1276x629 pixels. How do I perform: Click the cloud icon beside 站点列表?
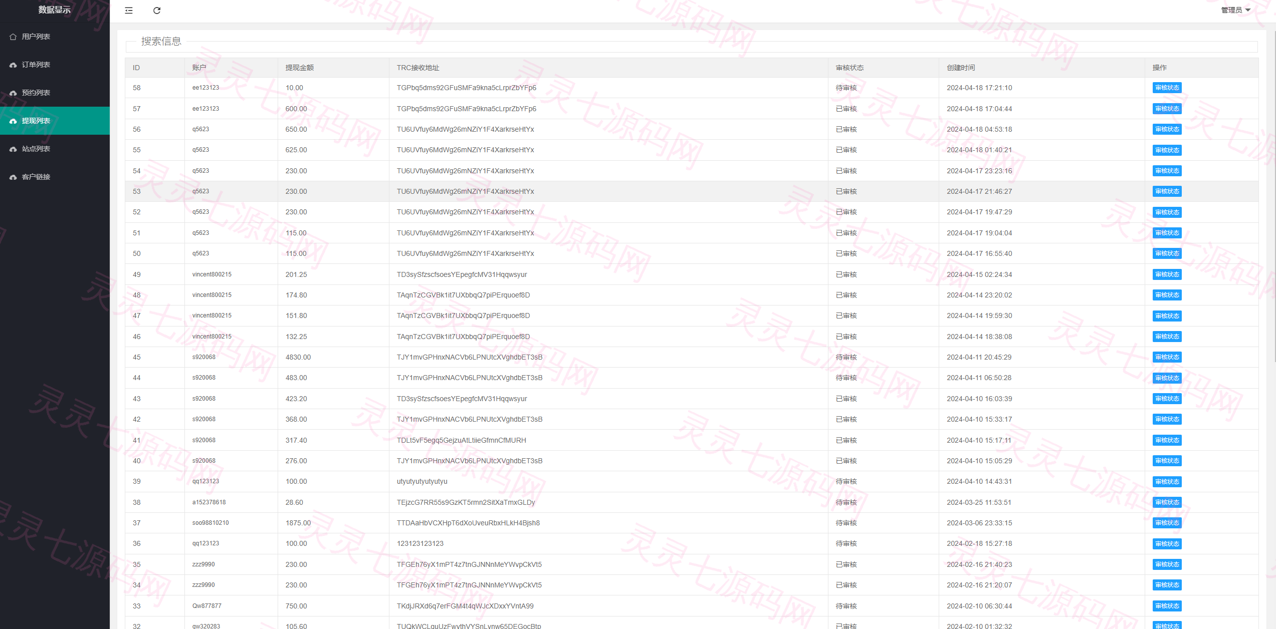click(x=13, y=149)
